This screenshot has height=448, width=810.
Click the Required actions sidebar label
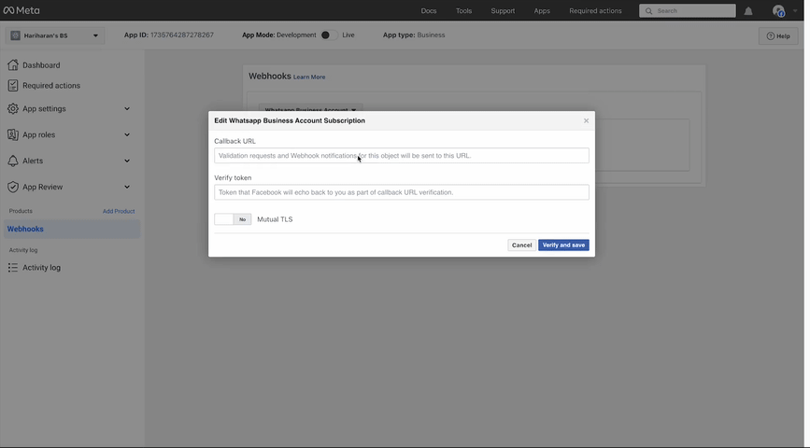51,86
